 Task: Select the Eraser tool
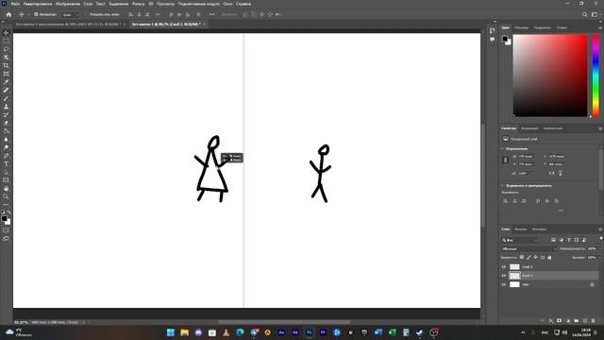pyautogui.click(x=6, y=123)
